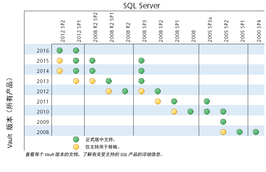Click the legend text 仅支持用于移植。
Viewport: 266px width, 172px height.
tap(103, 147)
